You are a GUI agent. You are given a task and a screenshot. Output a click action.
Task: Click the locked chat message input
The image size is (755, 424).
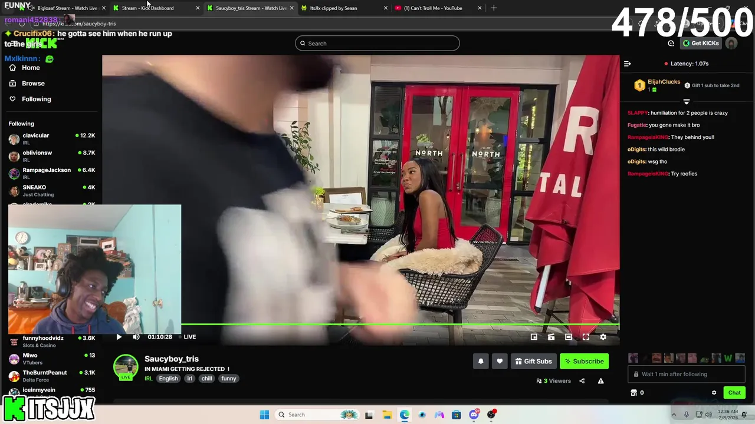pyautogui.click(x=687, y=374)
